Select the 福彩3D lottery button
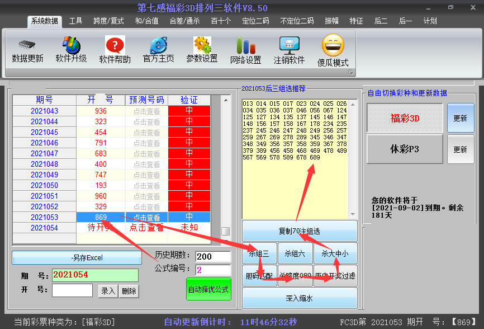Viewport: 484px width, 329px height. click(x=405, y=118)
